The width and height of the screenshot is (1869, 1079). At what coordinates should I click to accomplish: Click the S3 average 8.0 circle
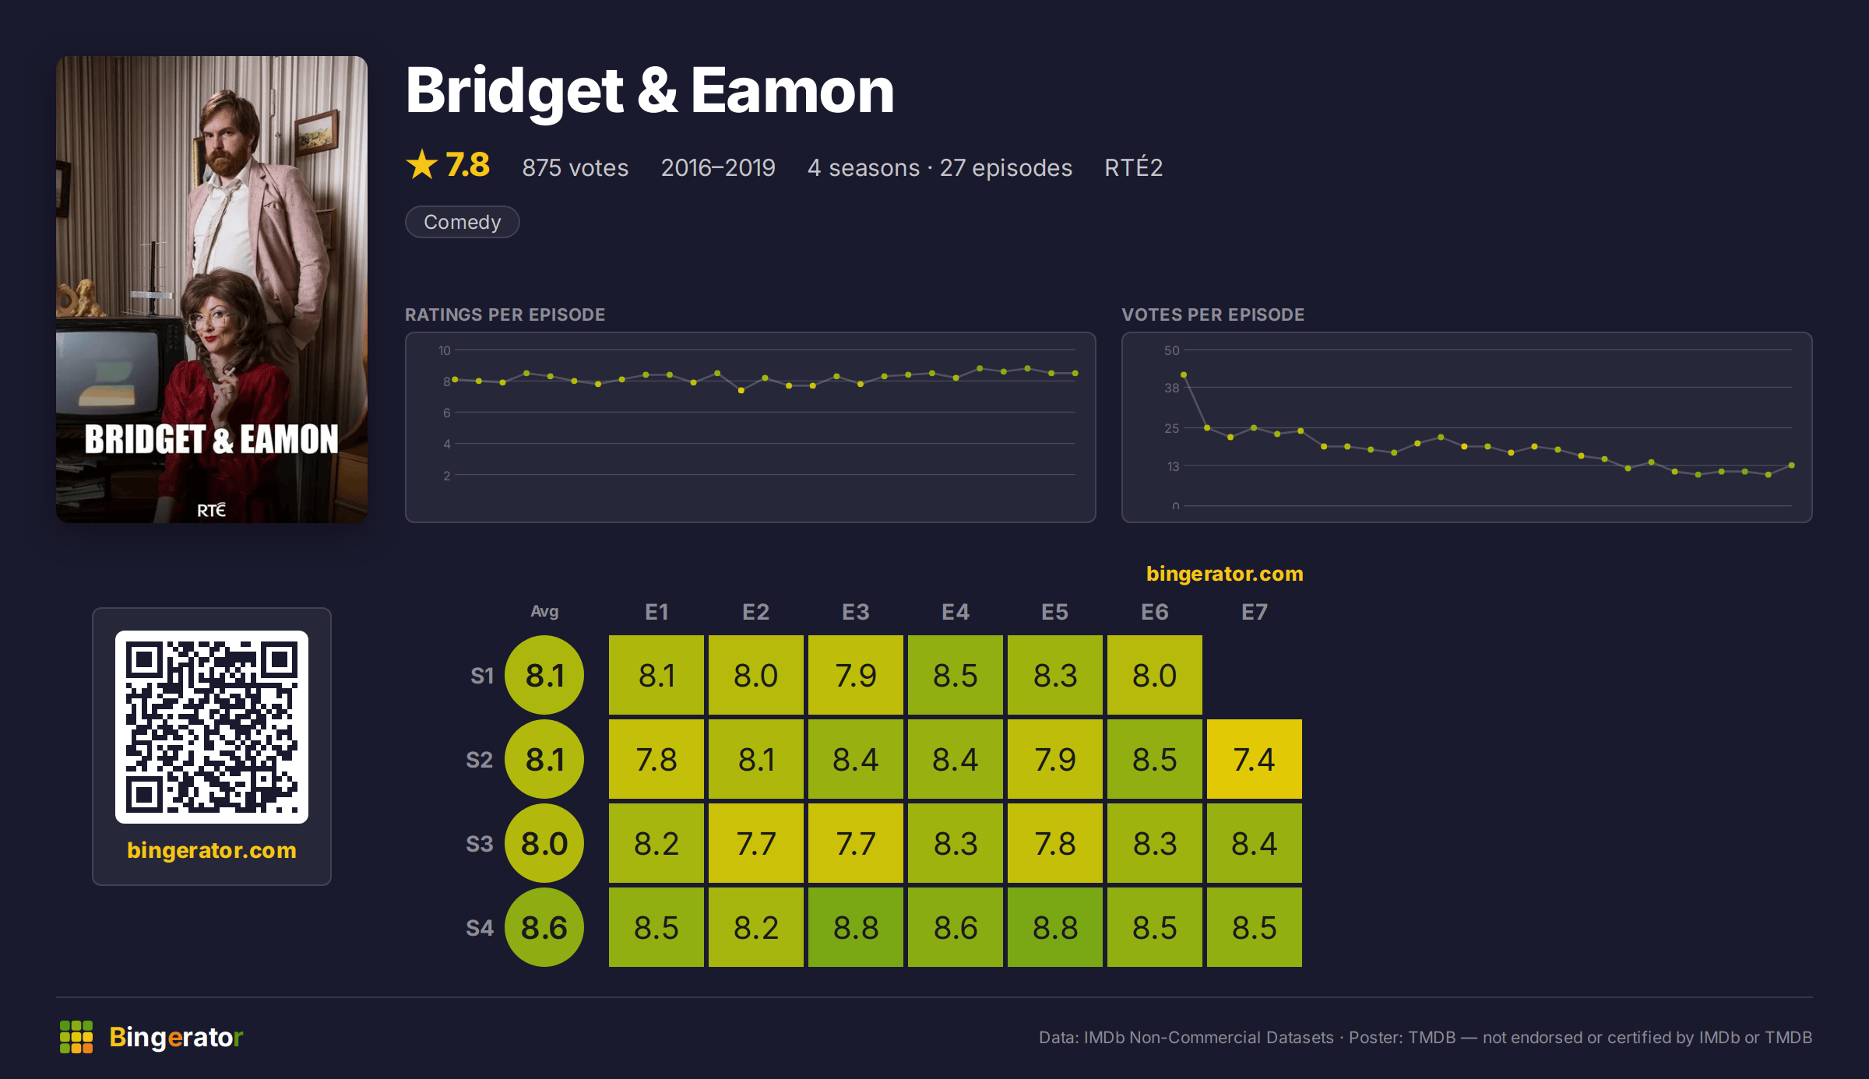544,843
